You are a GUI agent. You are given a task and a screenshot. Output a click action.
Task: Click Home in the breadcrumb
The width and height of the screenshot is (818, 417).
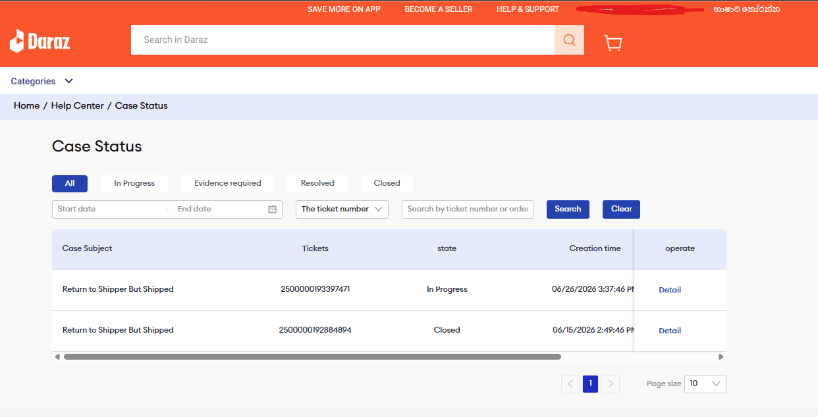26,105
